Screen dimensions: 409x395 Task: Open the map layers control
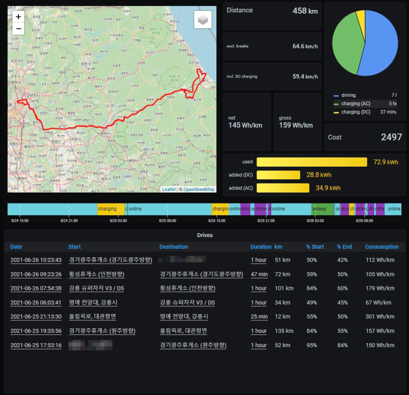click(203, 20)
